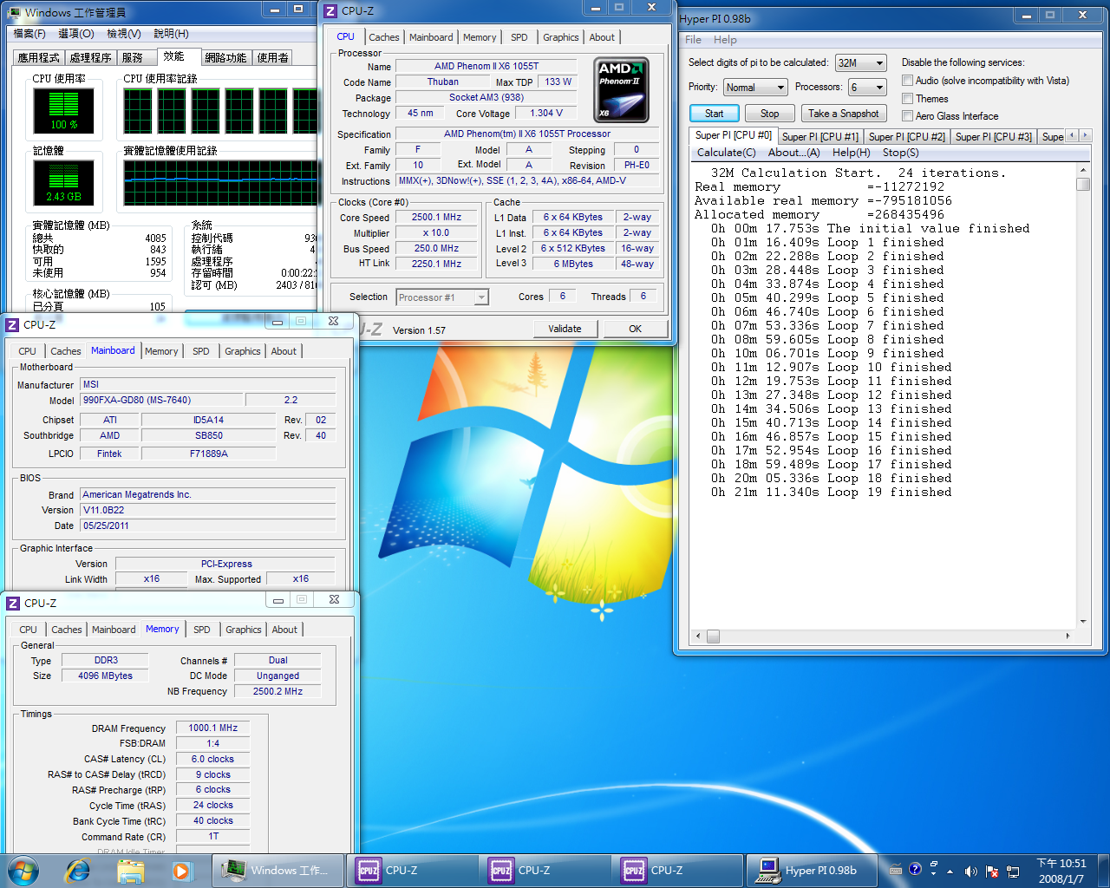Open Windows Explorer folder icon in taskbar
The height and width of the screenshot is (888, 1110).
(x=130, y=871)
